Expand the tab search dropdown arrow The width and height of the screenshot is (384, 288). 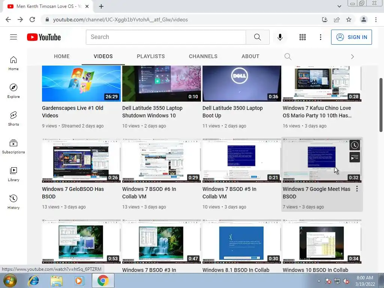point(339,6)
